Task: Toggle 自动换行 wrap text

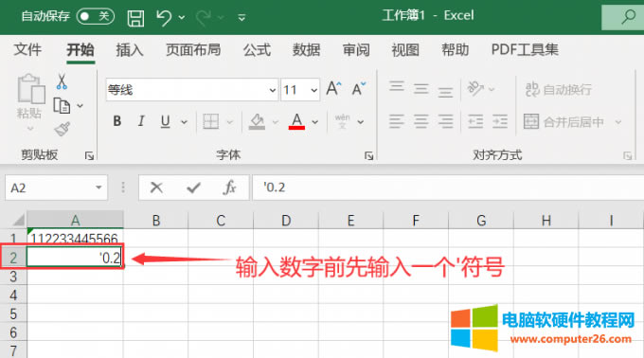Action: pyautogui.click(x=559, y=89)
